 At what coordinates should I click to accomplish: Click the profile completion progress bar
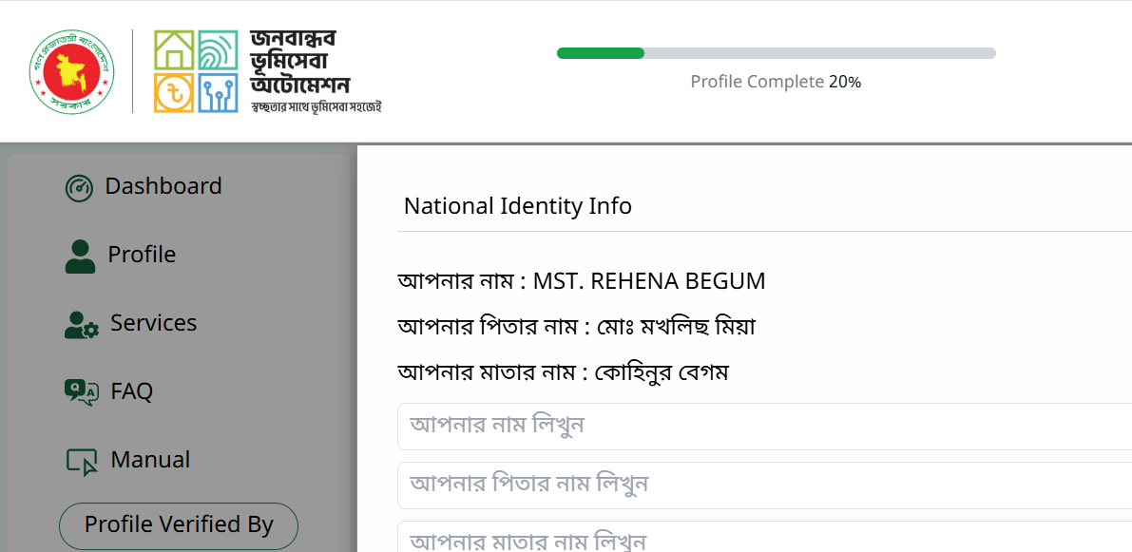pyautogui.click(x=777, y=53)
